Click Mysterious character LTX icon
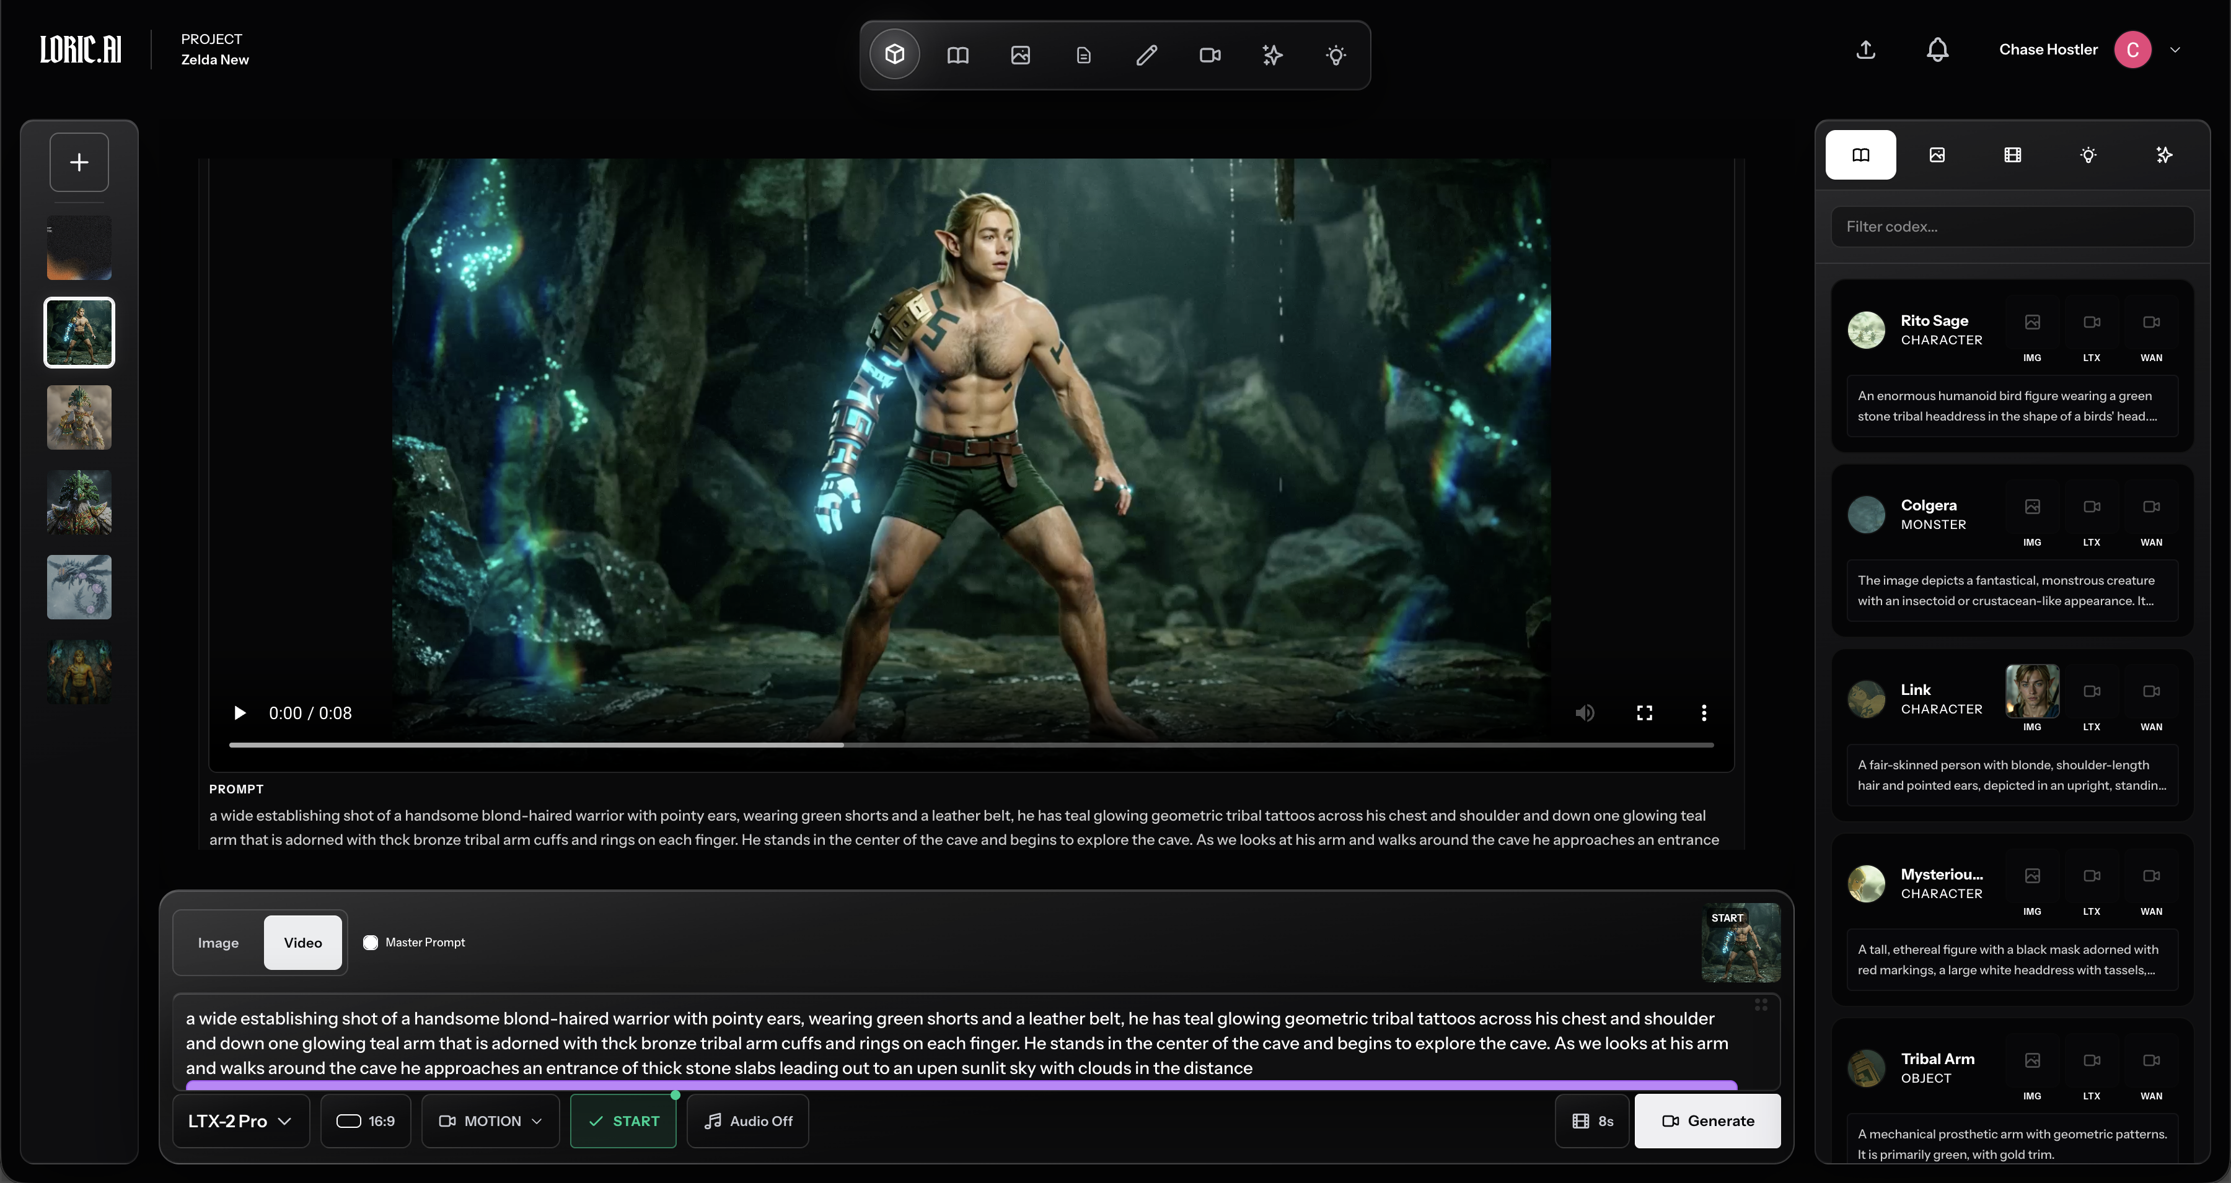2231x1183 pixels. (x=2092, y=876)
